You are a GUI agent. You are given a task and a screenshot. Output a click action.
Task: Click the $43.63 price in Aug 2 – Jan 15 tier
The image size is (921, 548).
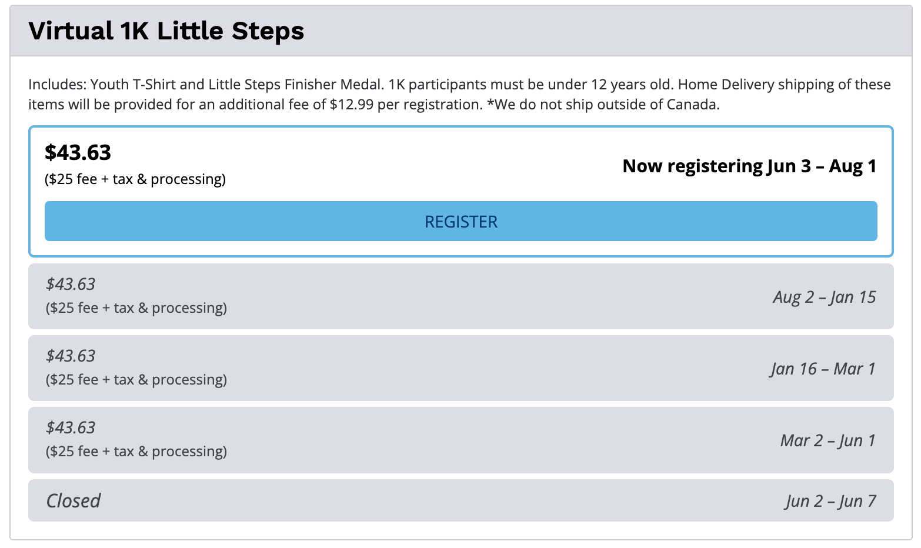coord(71,285)
